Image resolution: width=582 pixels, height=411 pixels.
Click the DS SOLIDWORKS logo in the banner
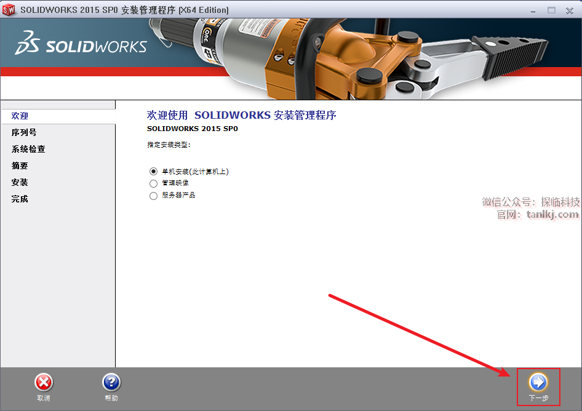tap(81, 43)
